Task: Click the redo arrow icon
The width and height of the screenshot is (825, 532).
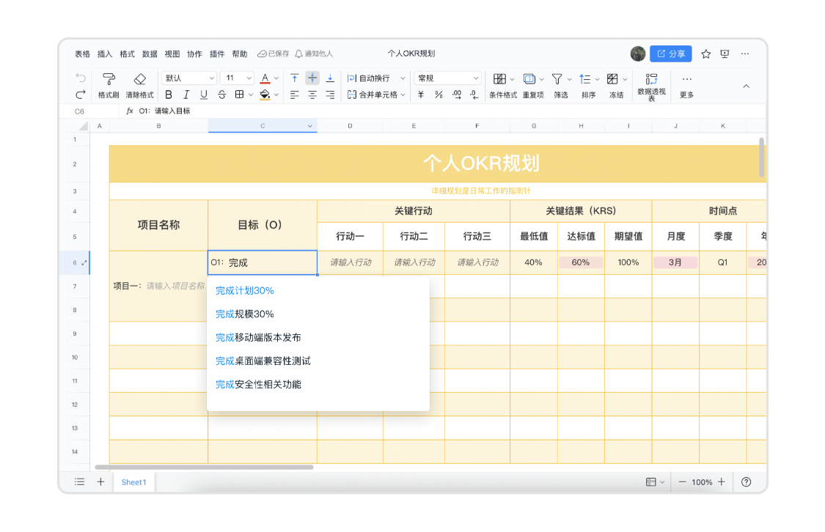Action: pyautogui.click(x=80, y=95)
